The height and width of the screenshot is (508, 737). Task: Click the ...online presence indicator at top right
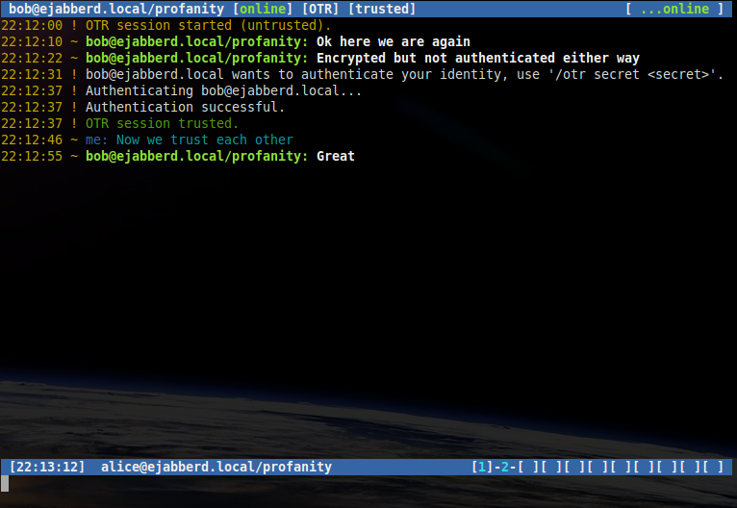(x=673, y=9)
